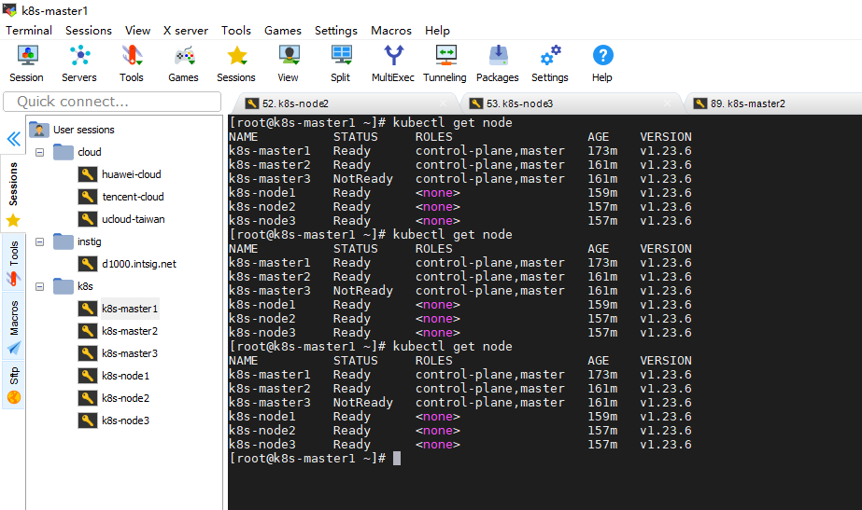This screenshot has width=862, height=510.
Task: Click the first 'kubectl get node' command
Action: [452, 123]
